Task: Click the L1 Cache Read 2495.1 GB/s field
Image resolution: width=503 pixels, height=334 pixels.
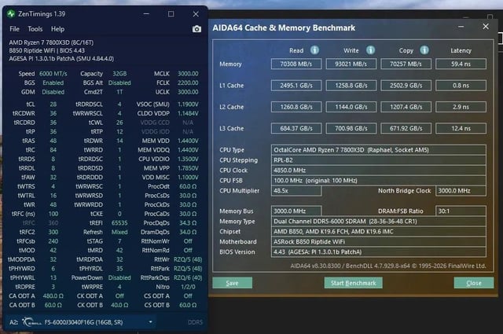Action: pos(296,86)
